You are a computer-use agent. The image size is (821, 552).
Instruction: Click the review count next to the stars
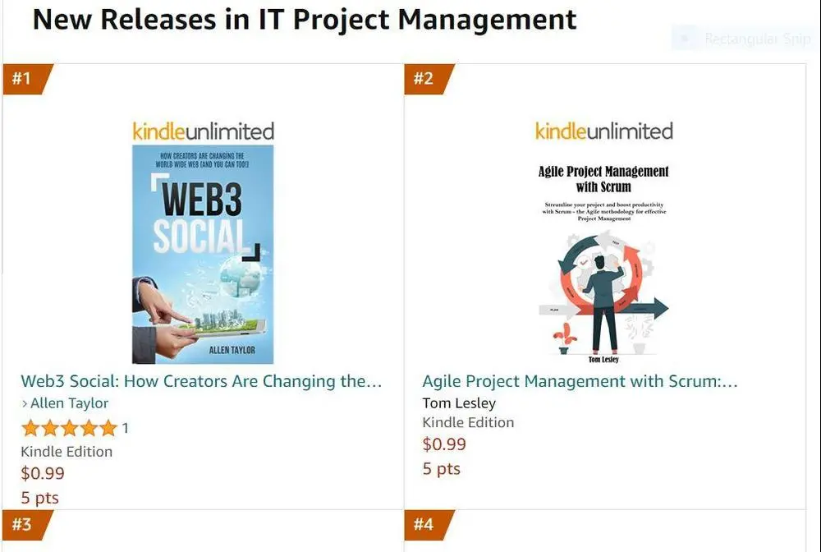[x=126, y=428]
